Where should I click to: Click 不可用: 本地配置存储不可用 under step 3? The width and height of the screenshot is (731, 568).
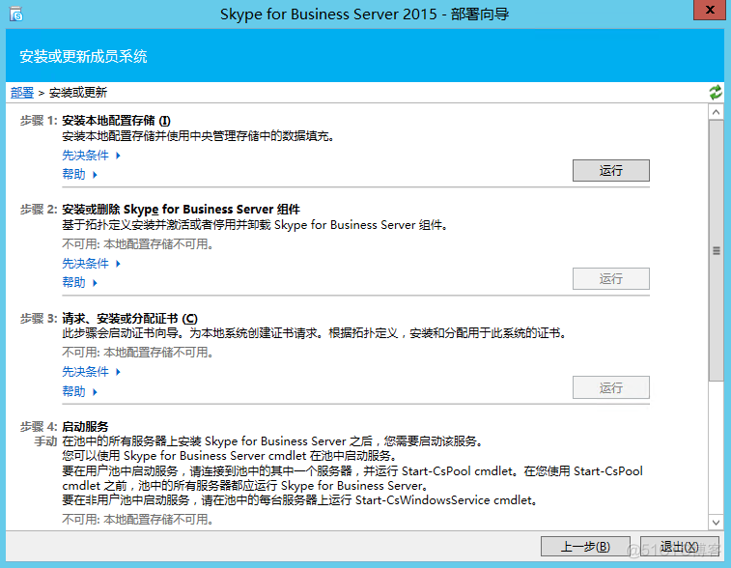tap(137, 352)
